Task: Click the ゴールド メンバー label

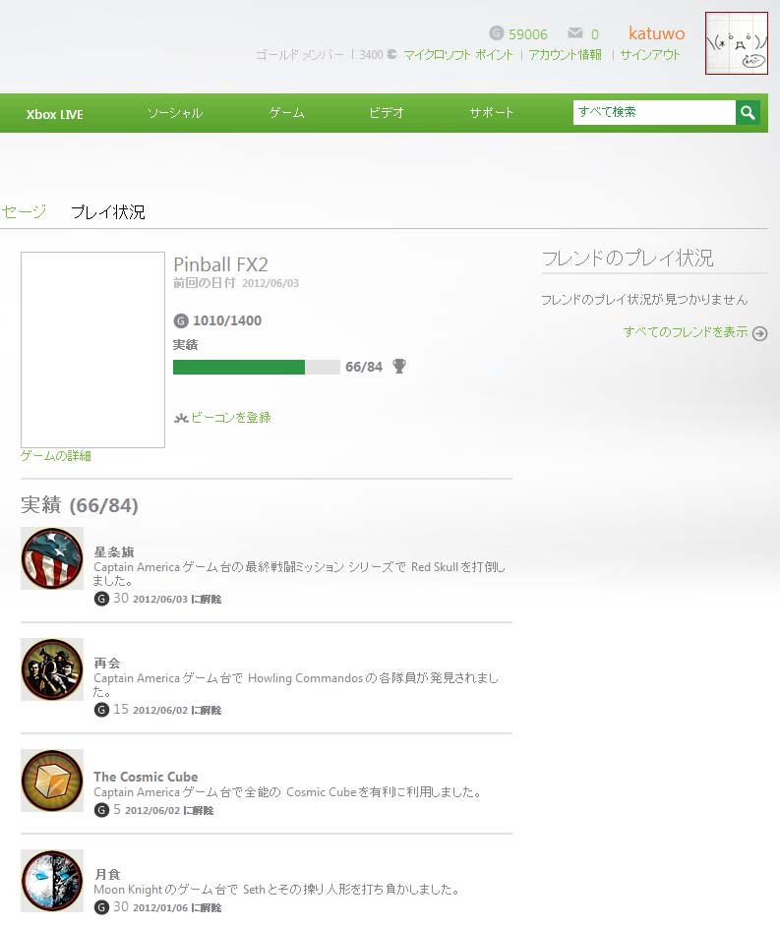Action: 299,55
